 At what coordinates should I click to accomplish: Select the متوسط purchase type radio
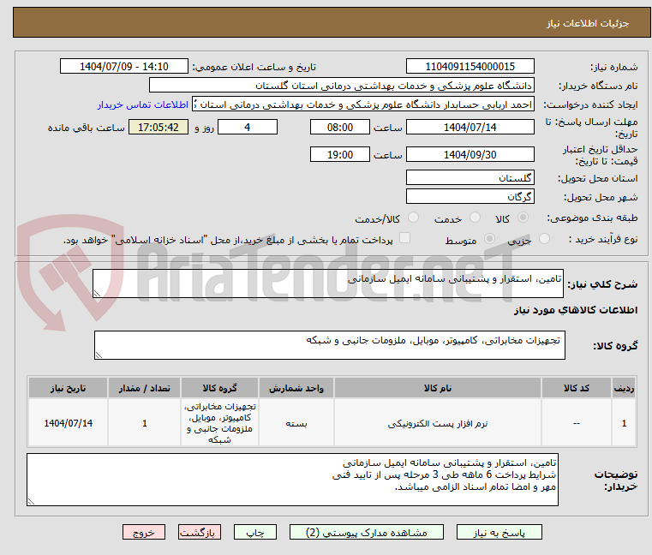(489, 239)
